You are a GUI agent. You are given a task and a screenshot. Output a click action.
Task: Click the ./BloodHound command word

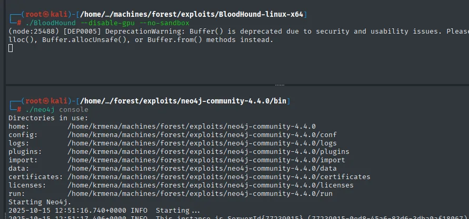point(50,23)
